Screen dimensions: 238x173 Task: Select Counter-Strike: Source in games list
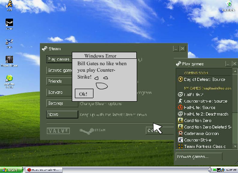click(204, 101)
